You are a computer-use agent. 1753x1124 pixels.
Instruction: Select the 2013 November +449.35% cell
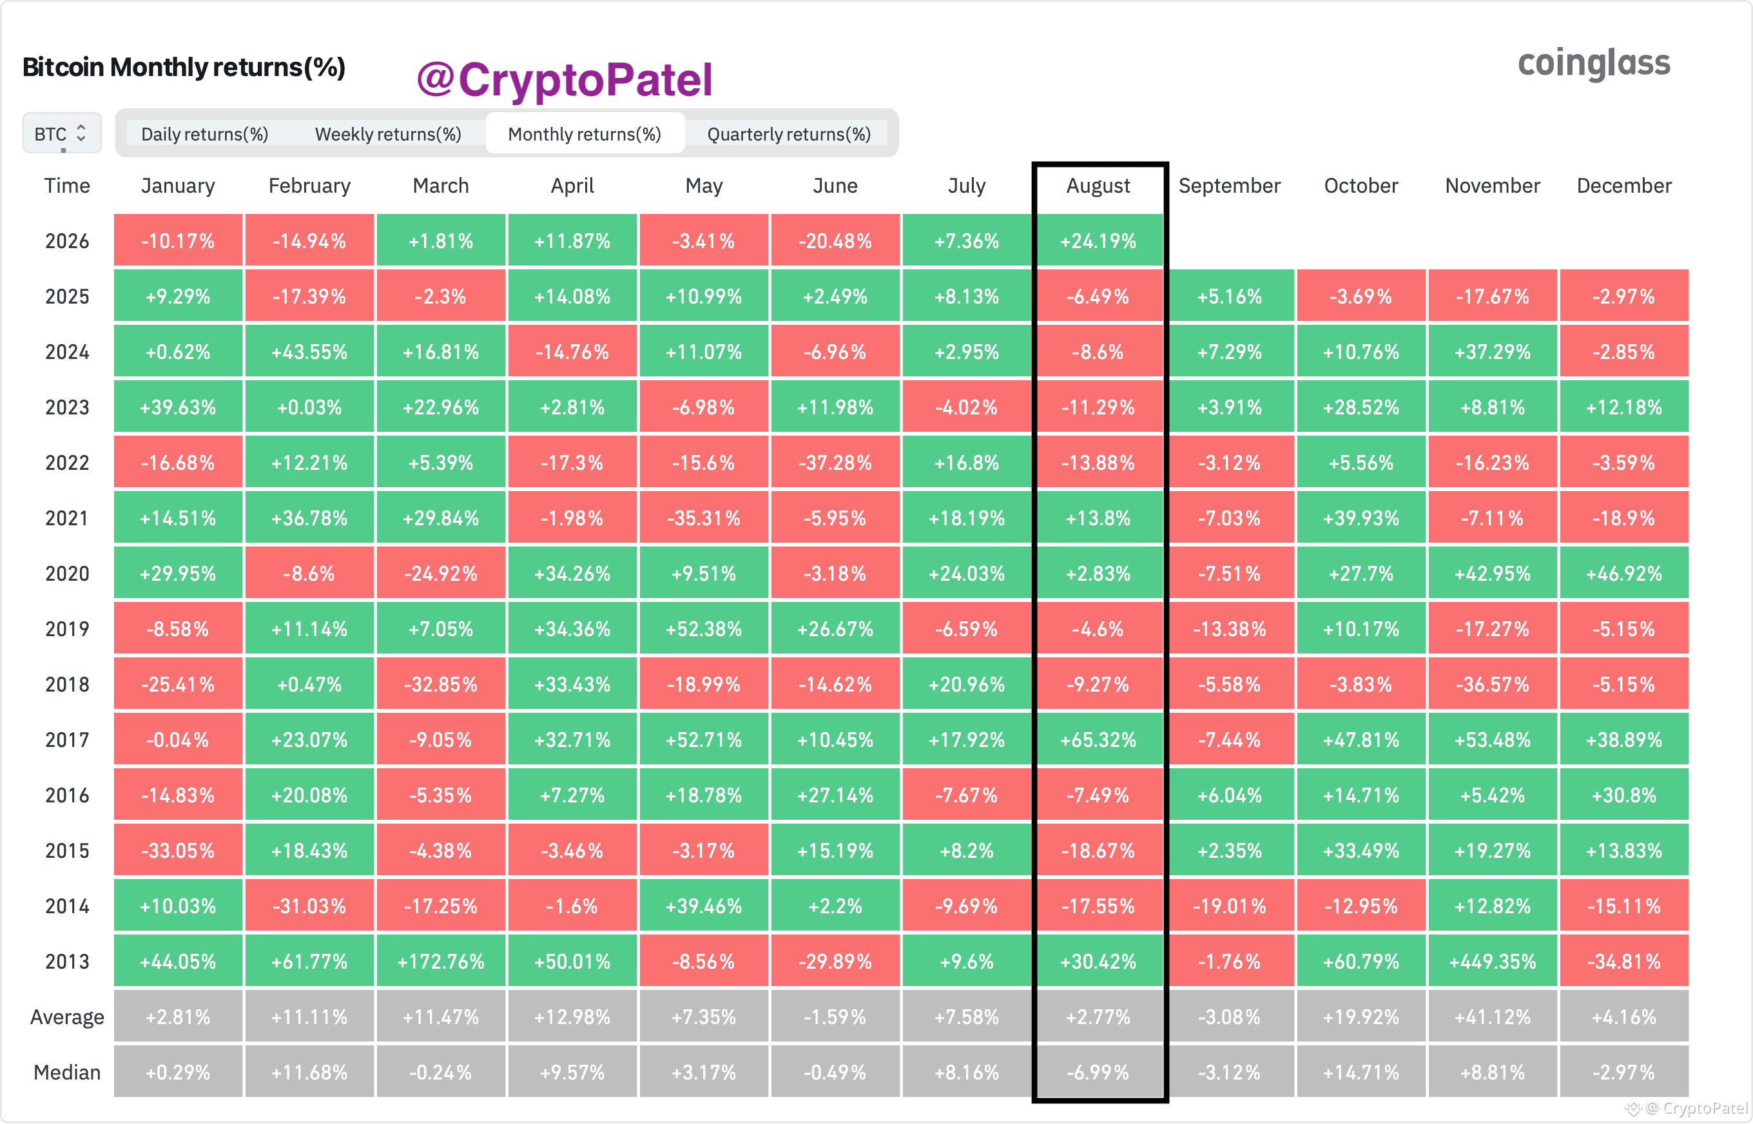(x=1493, y=961)
